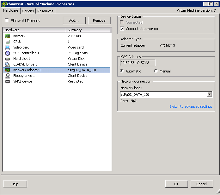Click the Virtual Disk summary value
The image size is (220, 195).
(76, 59)
